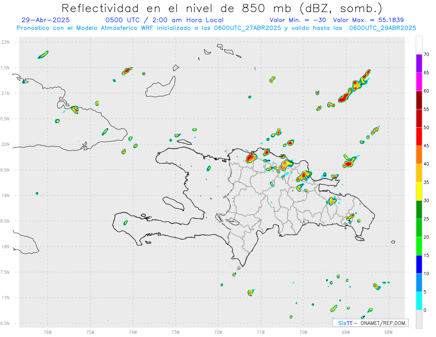Click the colorbar label '45'
Screen dimensions: 436x337
click(426, 146)
